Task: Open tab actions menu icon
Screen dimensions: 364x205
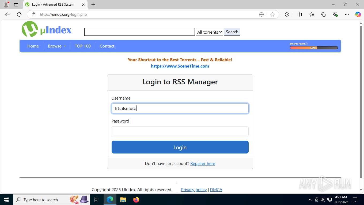Action: pyautogui.click(x=16, y=5)
